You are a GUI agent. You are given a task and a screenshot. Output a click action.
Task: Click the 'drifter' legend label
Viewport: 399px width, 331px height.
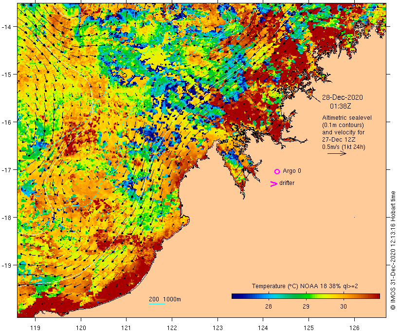point(287,183)
